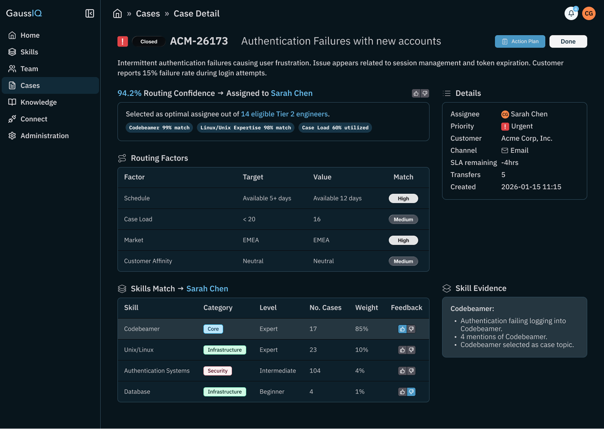Click the Done button

tap(568, 42)
